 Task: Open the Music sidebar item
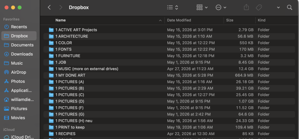[19, 63]
